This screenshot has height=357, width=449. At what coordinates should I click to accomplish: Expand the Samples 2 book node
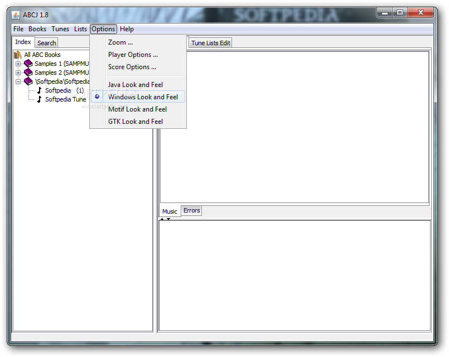pyautogui.click(x=18, y=73)
